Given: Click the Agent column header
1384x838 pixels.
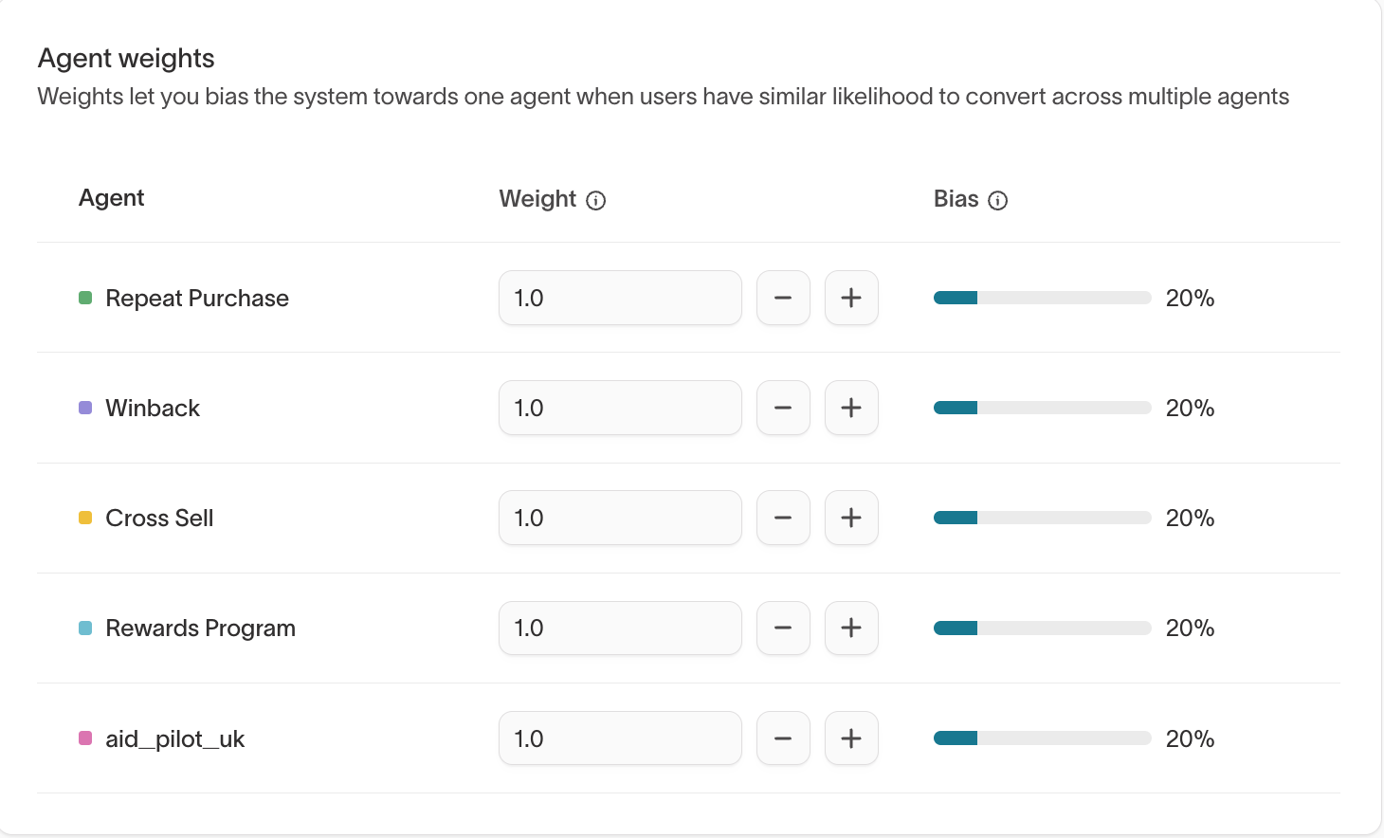Looking at the screenshot, I should pos(111,198).
